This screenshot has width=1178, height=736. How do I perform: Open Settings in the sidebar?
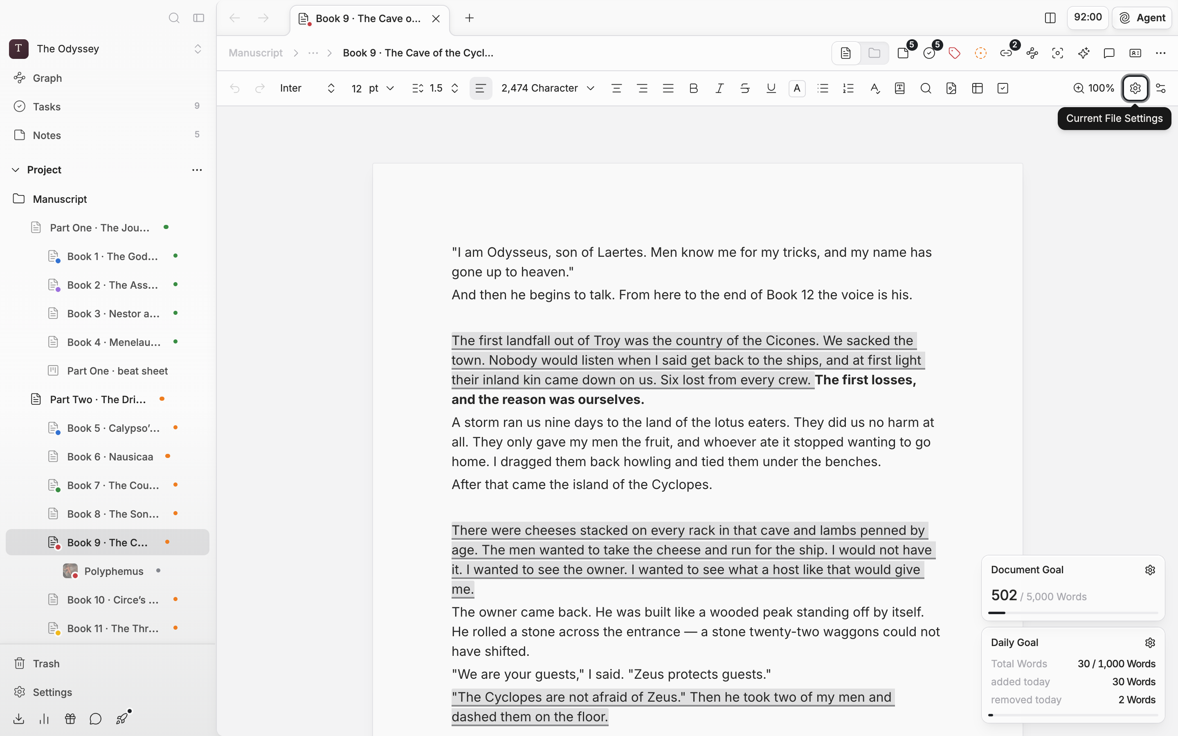pyautogui.click(x=107, y=692)
